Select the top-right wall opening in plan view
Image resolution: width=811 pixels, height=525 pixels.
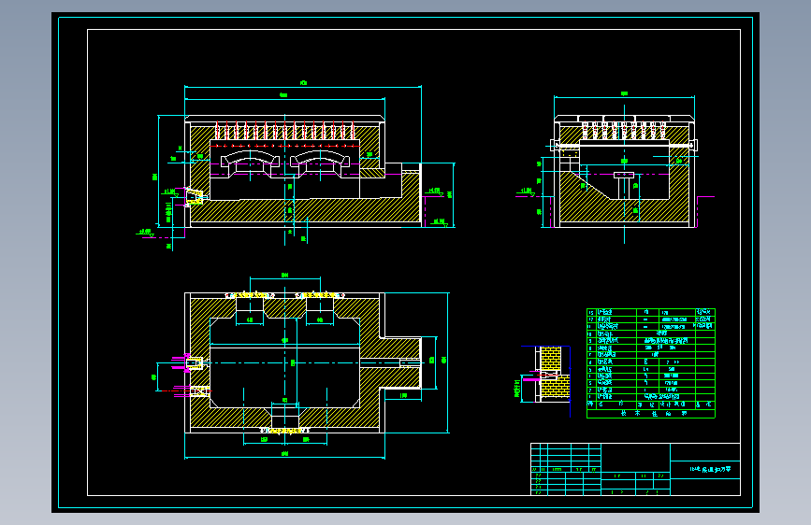click(x=320, y=305)
